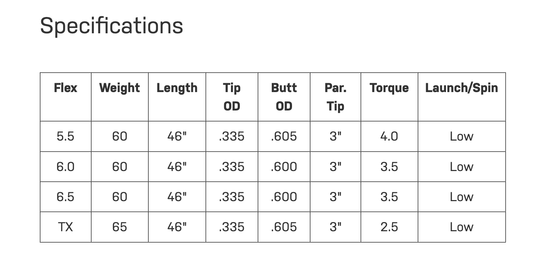Select the Length column header
Screen dimensions: 540x267
(177, 88)
